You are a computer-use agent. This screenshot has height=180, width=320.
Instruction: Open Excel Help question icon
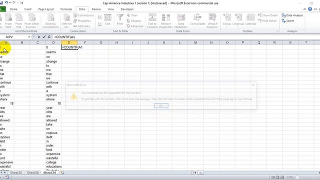pos(310,9)
